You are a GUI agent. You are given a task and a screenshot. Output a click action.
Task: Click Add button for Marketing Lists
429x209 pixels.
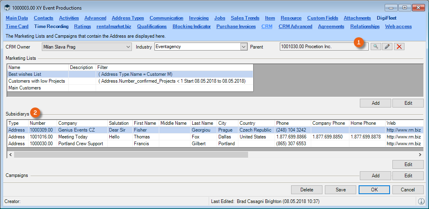pos(376,103)
